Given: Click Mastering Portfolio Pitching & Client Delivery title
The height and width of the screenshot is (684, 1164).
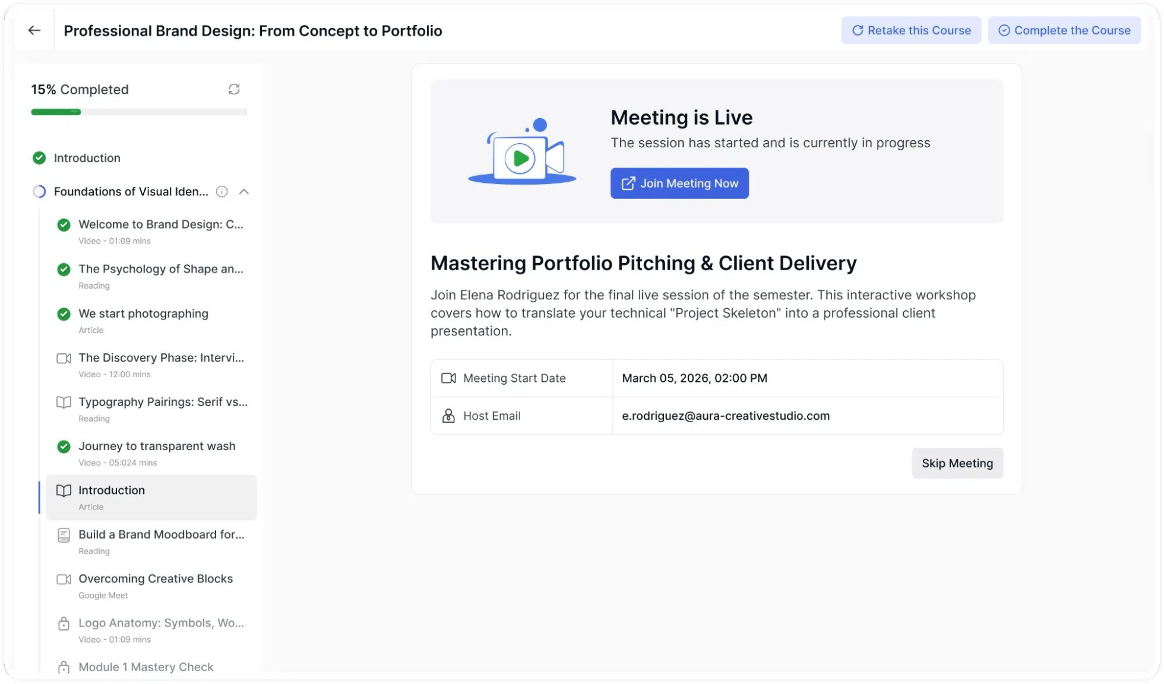Looking at the screenshot, I should coord(643,263).
